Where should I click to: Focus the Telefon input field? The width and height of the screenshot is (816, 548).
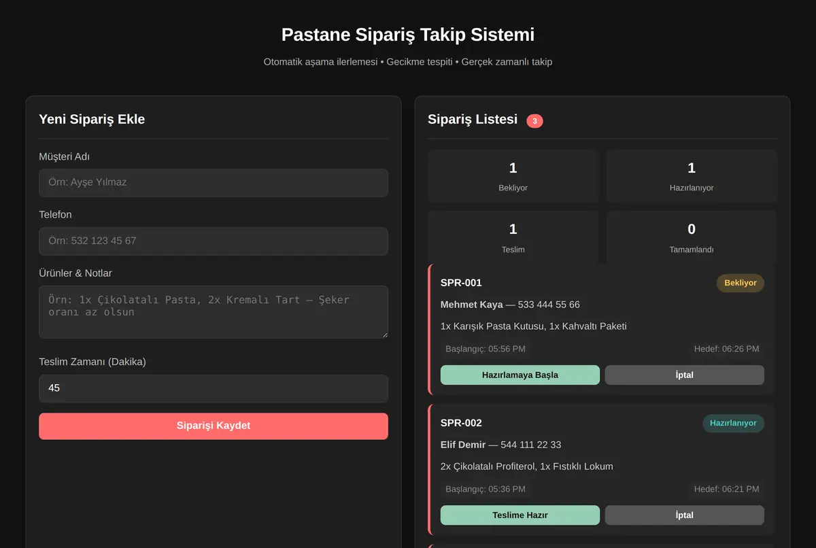coord(214,241)
